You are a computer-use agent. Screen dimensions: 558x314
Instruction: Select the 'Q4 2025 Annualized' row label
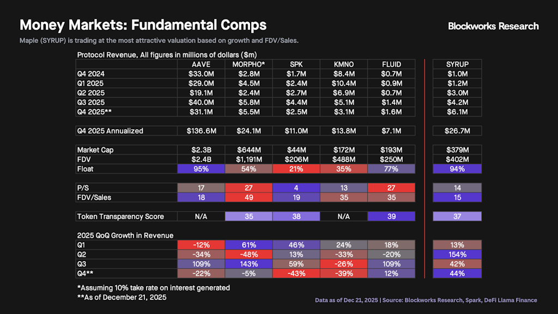coord(110,131)
